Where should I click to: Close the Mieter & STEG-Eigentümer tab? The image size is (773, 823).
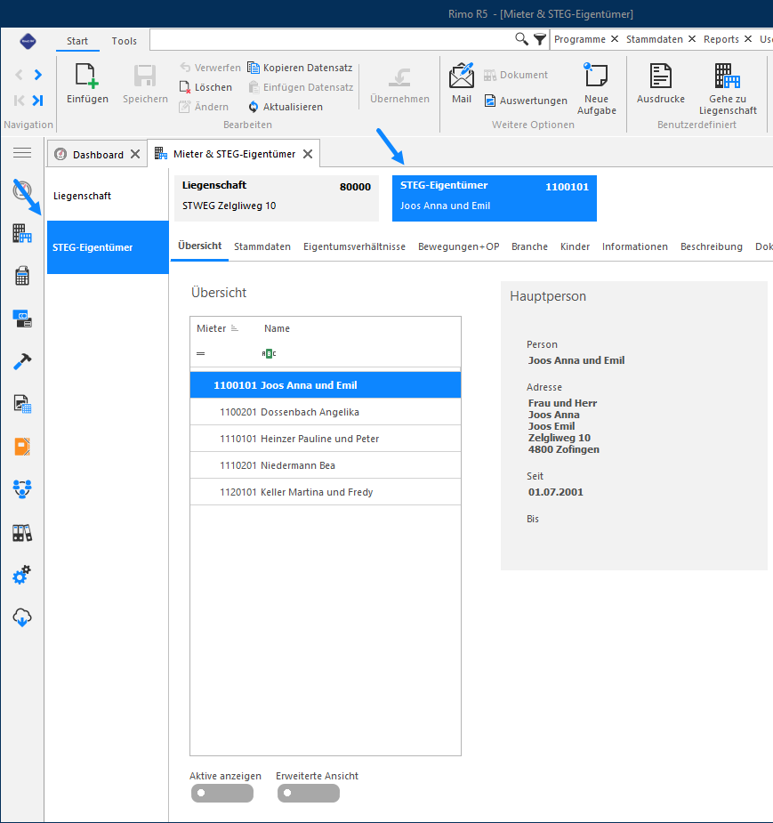tap(308, 154)
